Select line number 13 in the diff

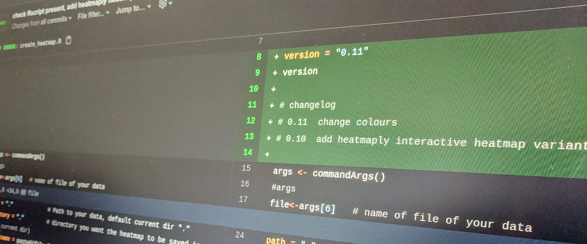pos(249,136)
